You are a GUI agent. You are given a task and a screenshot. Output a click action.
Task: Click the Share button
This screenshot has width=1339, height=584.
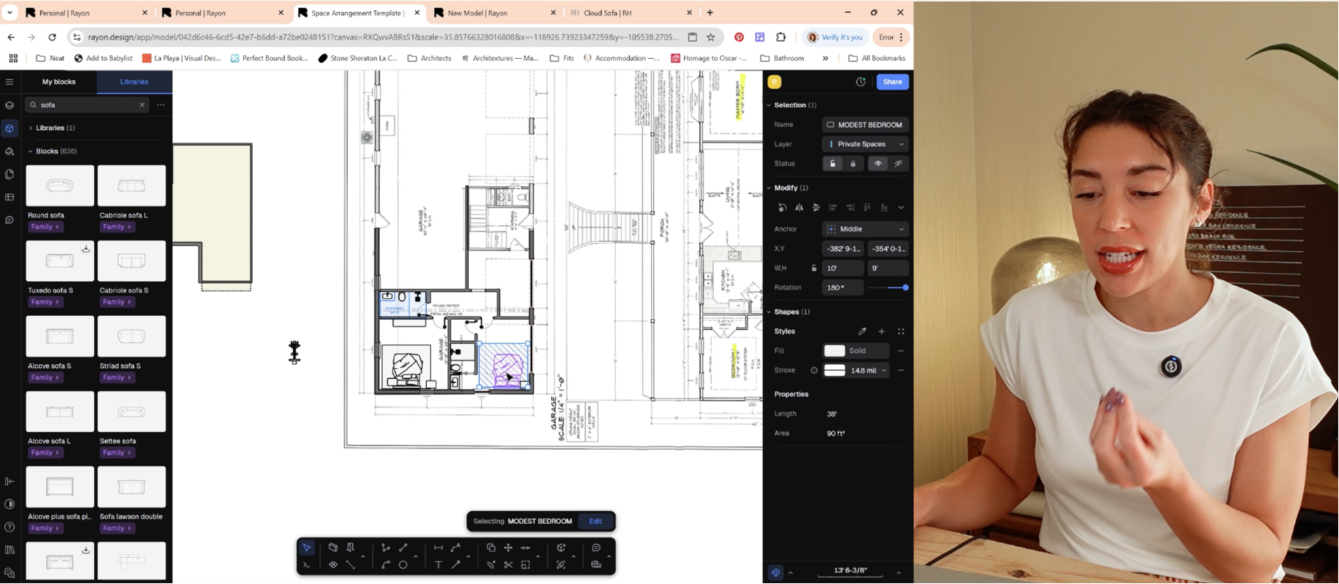(x=892, y=82)
